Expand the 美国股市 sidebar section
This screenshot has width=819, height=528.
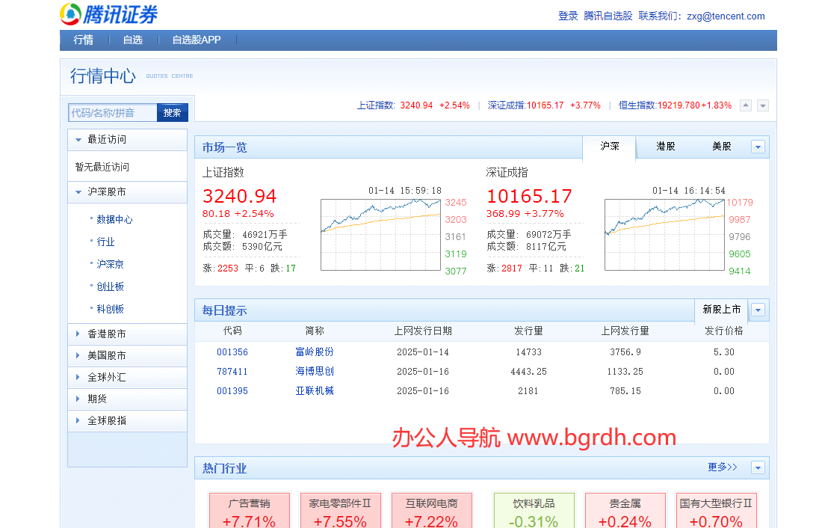(107, 356)
